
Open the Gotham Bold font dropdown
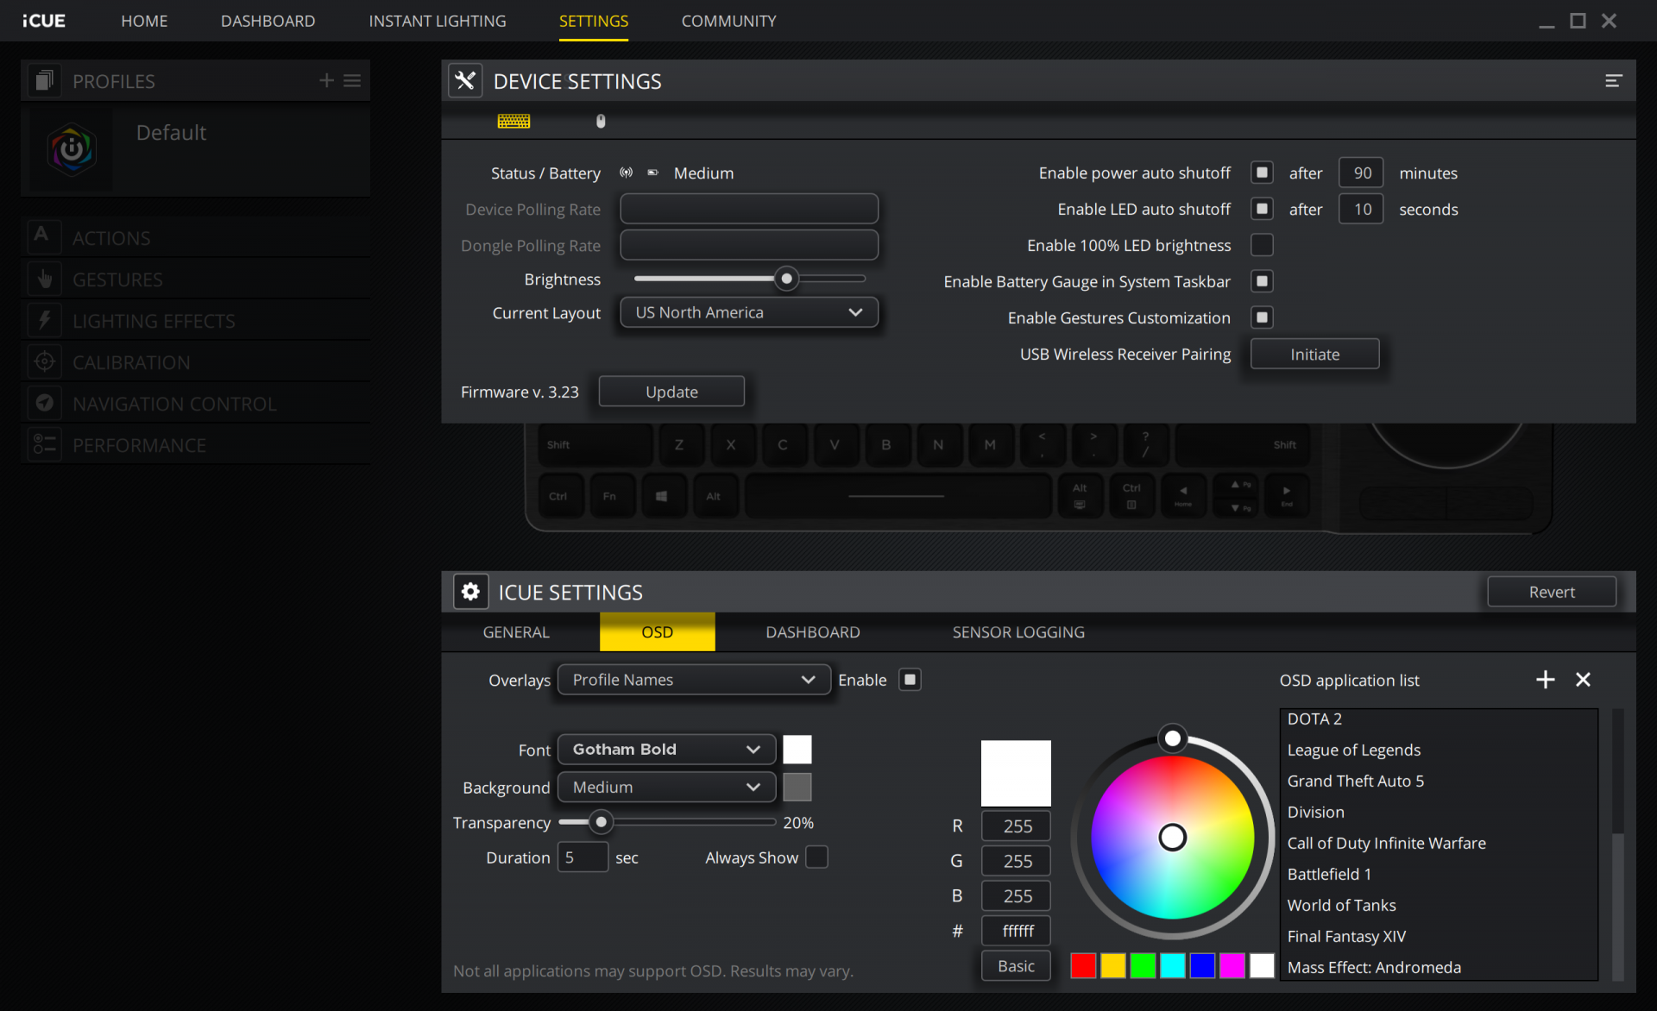[665, 750]
